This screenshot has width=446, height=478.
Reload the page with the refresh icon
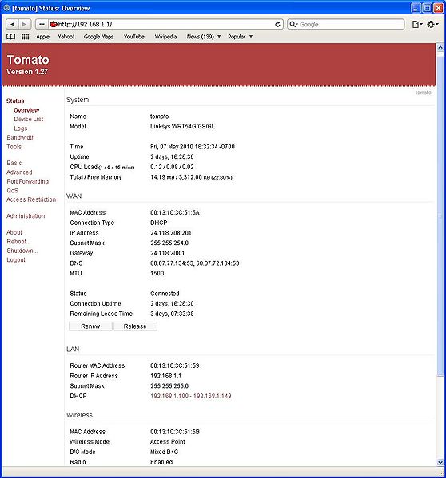tap(277, 24)
